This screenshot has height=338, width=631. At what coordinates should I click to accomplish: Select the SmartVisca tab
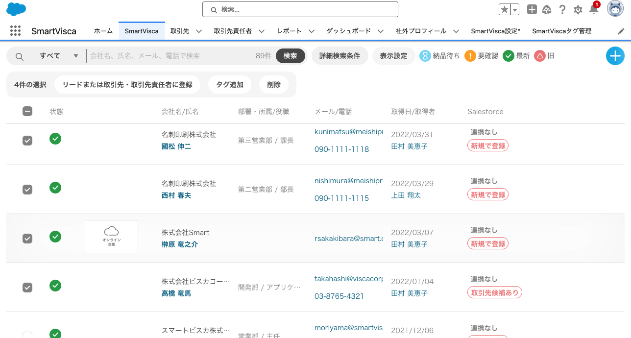(x=142, y=31)
